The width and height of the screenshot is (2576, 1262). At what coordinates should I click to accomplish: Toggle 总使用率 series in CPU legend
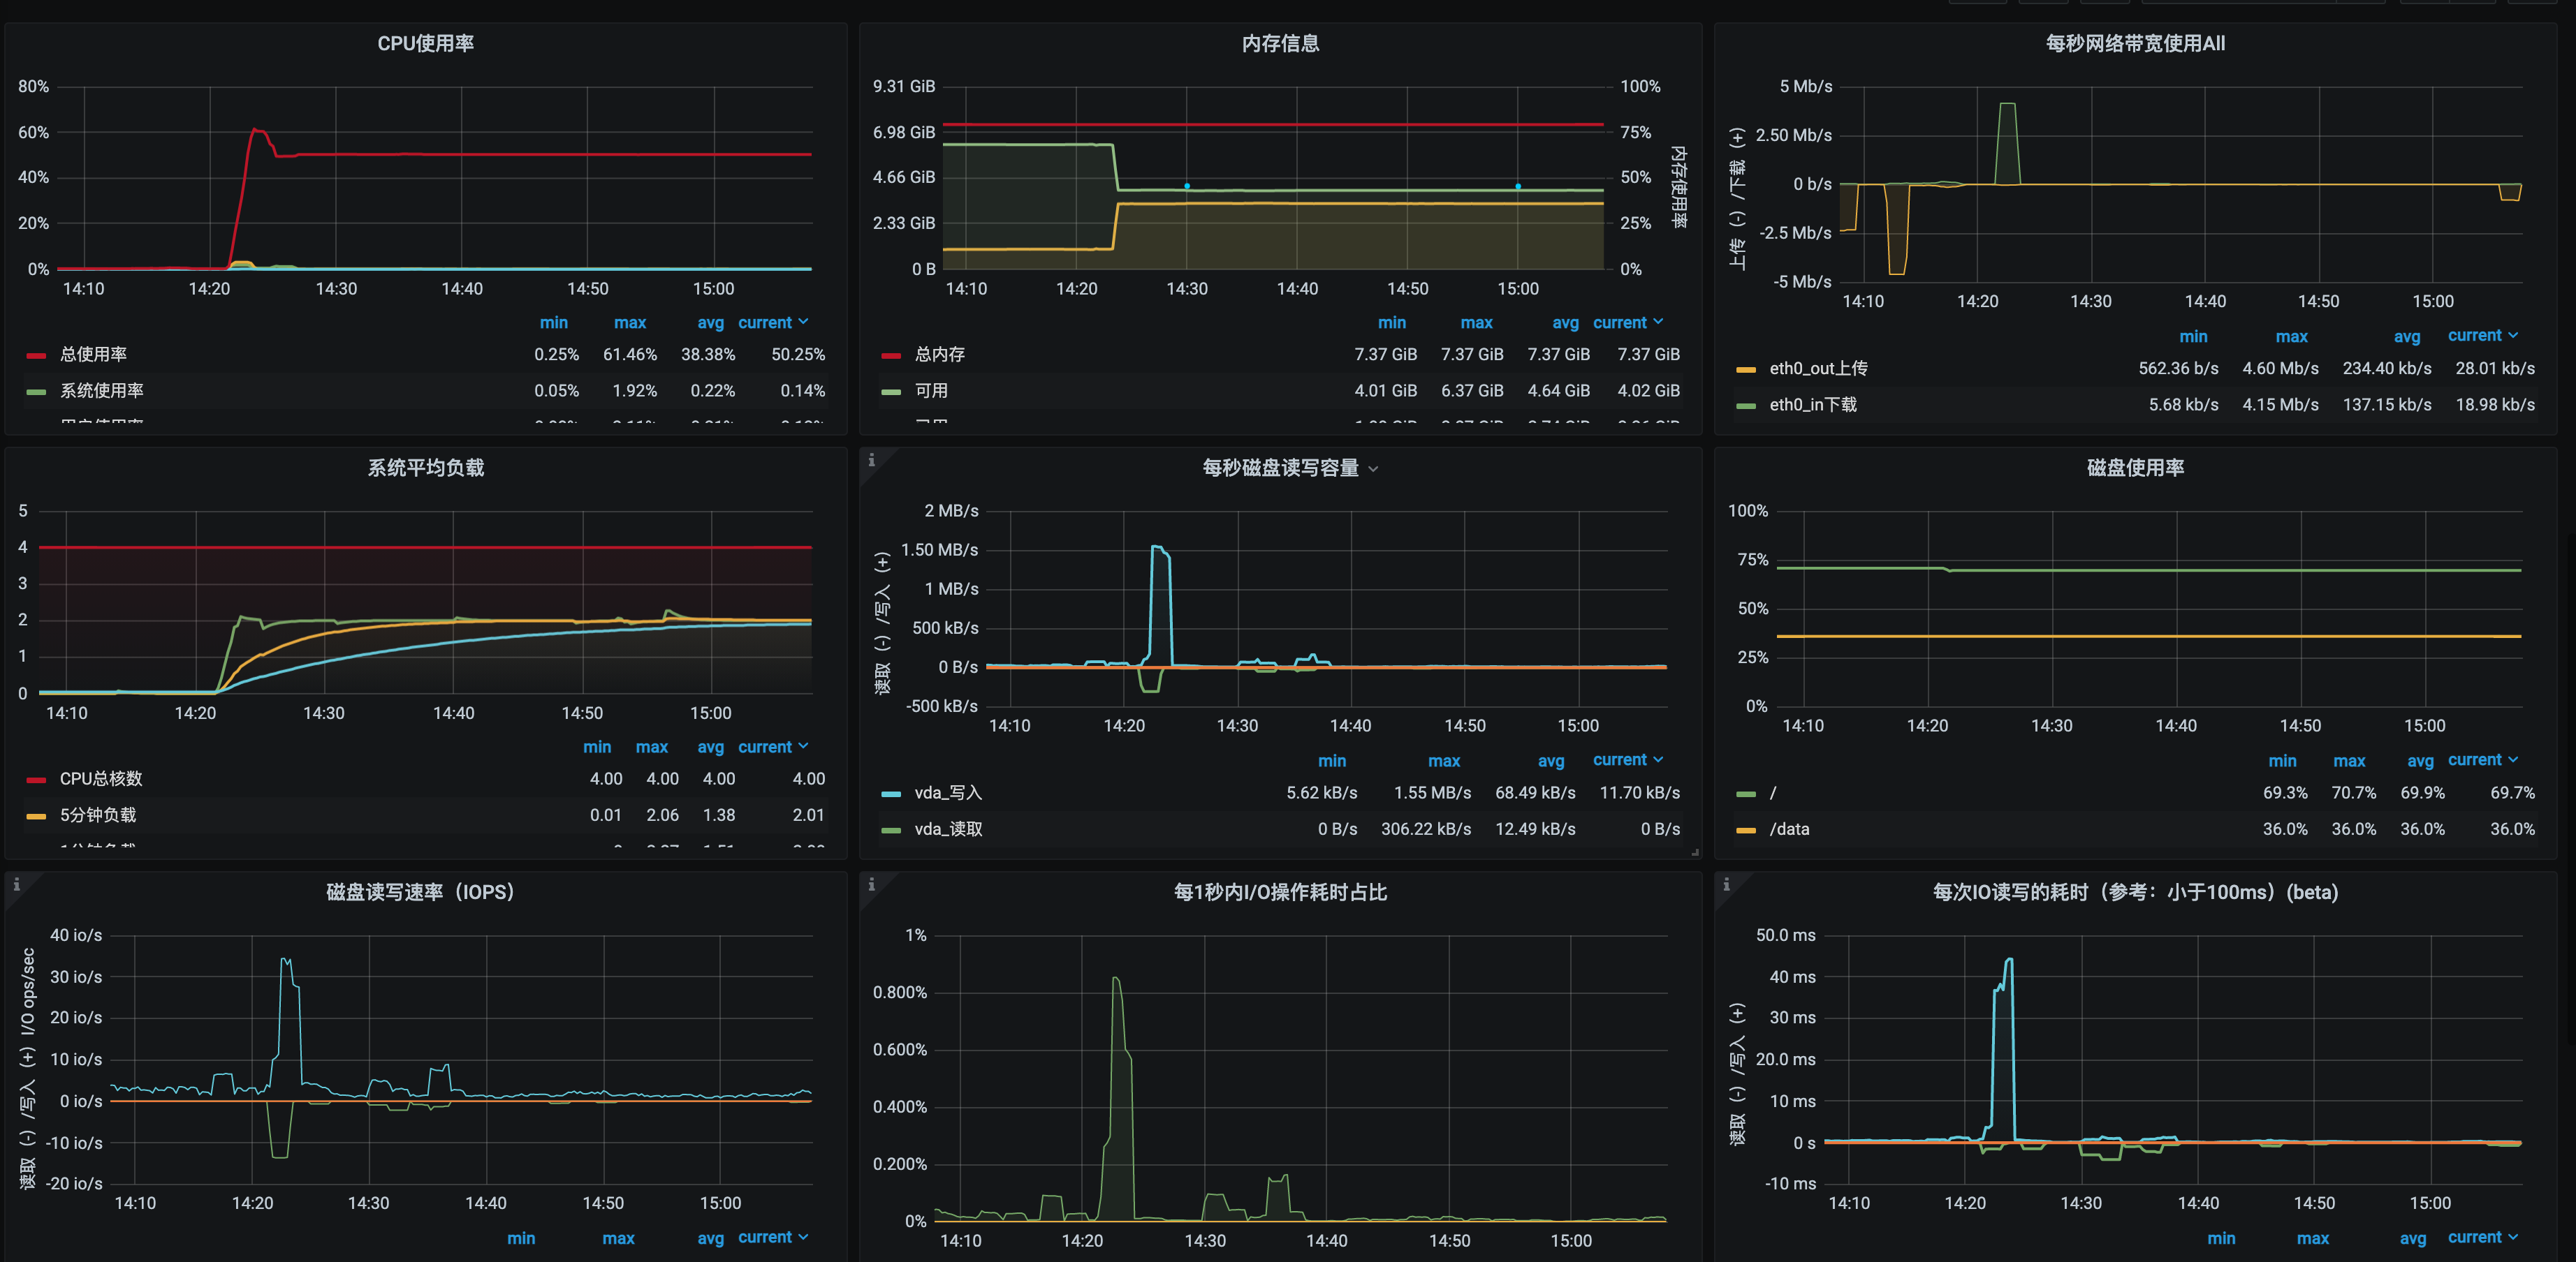point(93,355)
